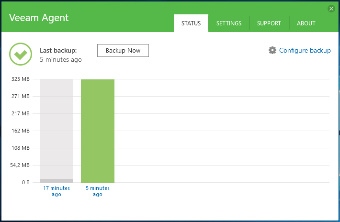Go to the ABOUT tab
This screenshot has height=222, width=340.
coord(306,23)
